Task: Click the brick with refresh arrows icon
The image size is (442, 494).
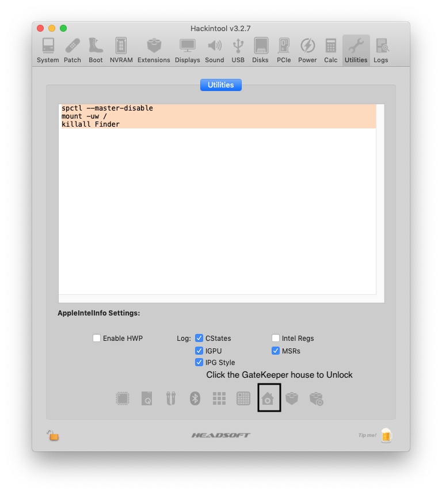Action: pyautogui.click(x=317, y=399)
